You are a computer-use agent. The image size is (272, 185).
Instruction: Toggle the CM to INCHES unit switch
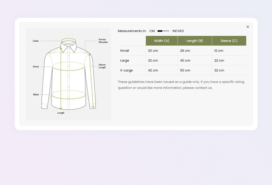point(163,31)
